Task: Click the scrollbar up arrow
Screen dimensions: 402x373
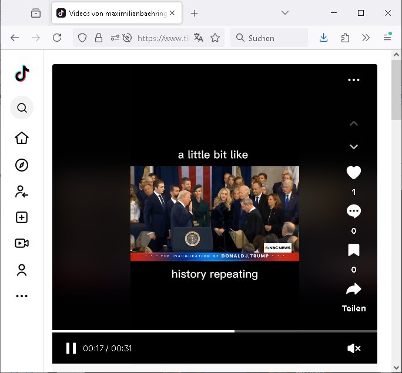Action: [x=396, y=55]
